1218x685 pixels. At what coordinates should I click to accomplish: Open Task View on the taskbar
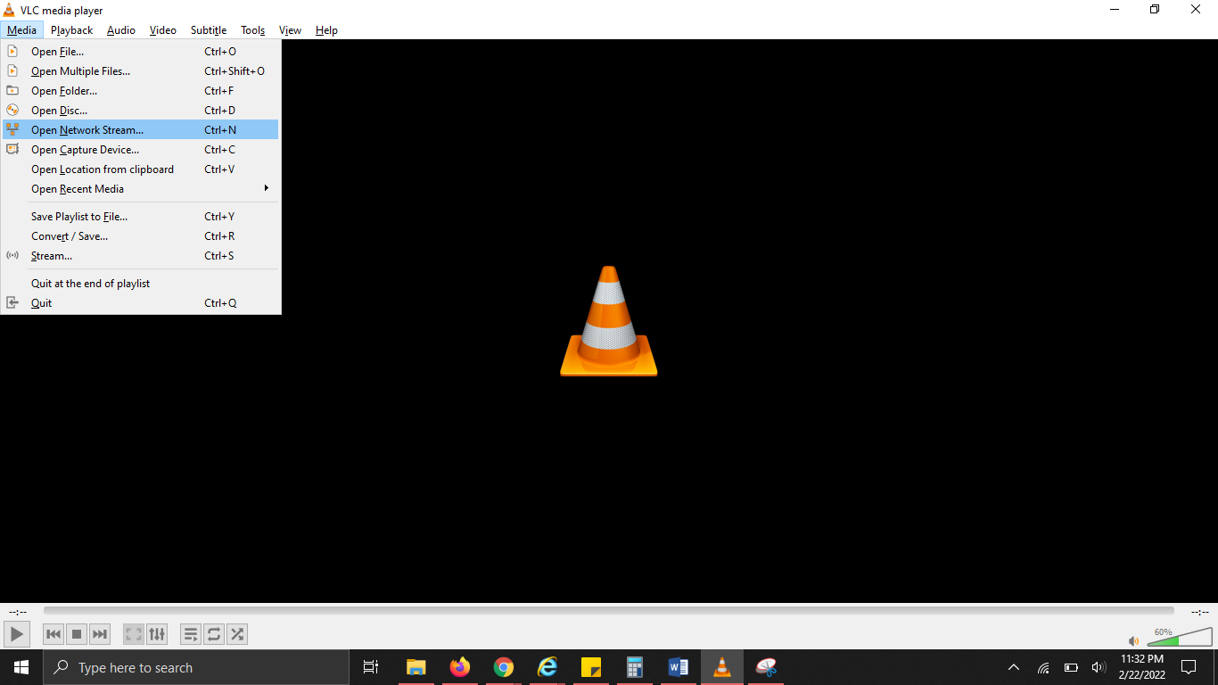click(371, 667)
